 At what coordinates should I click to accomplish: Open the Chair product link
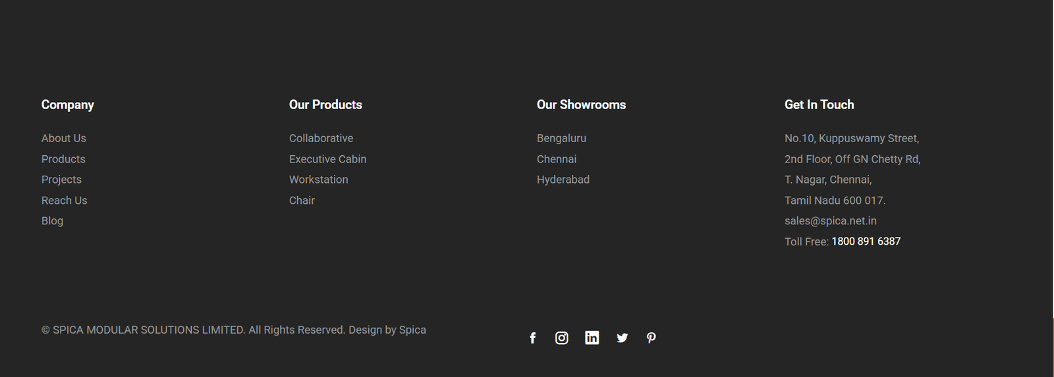[302, 201]
